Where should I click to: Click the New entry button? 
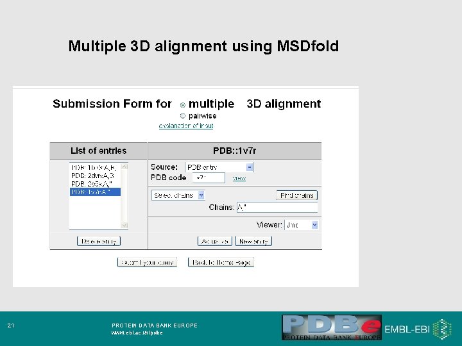click(253, 242)
